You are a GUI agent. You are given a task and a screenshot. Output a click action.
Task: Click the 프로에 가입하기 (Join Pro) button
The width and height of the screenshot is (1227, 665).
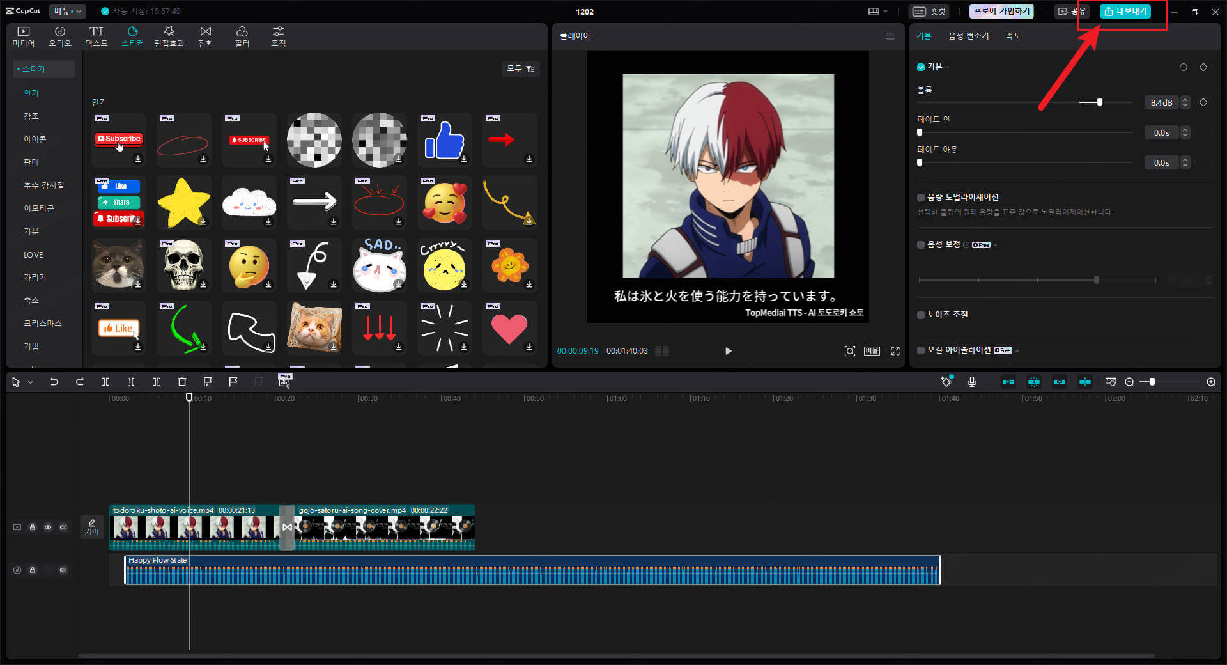pos(1001,12)
